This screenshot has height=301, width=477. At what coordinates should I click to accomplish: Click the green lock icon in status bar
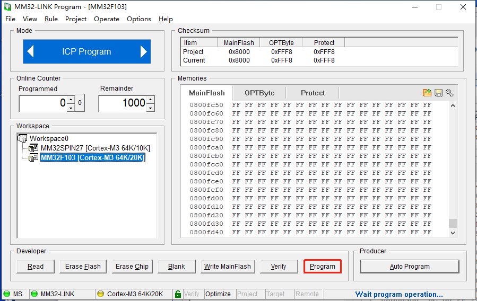(x=178, y=294)
